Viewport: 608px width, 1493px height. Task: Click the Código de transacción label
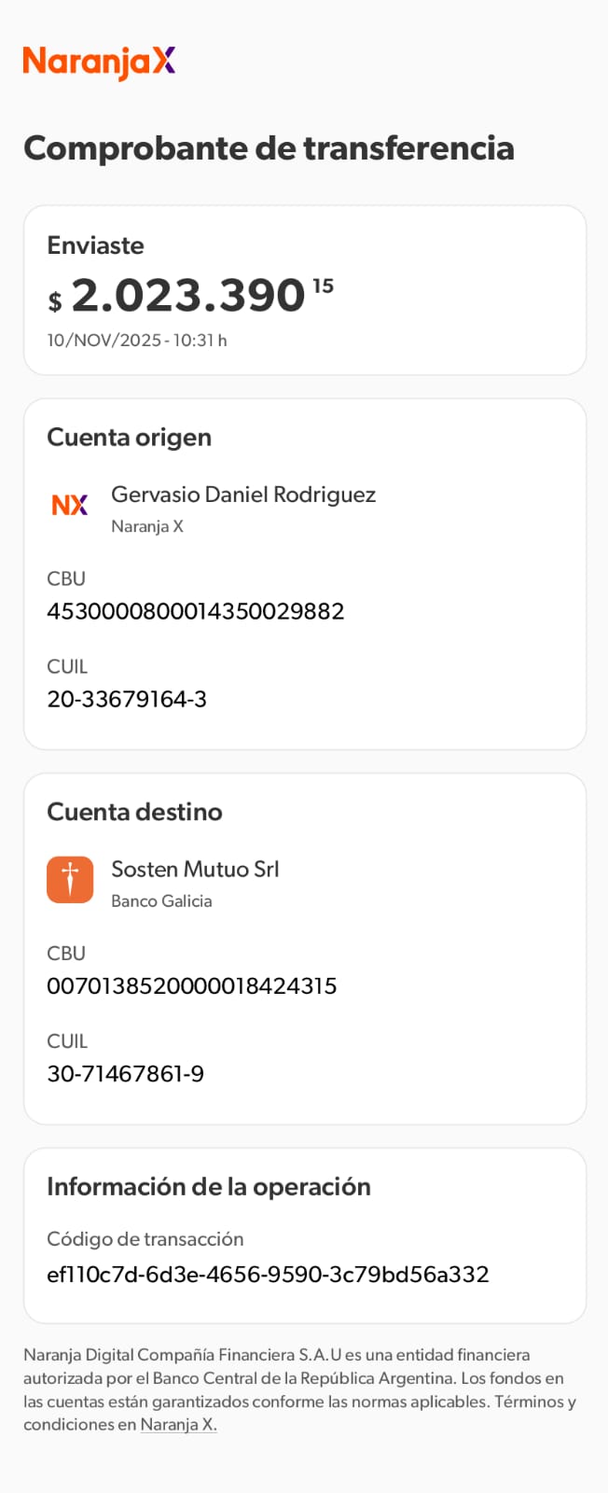(145, 1238)
